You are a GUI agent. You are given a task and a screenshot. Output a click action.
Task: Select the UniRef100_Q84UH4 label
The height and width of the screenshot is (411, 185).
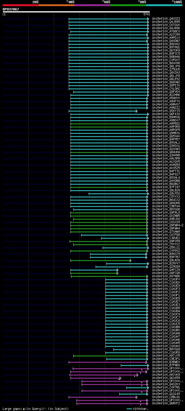click(x=166, y=152)
